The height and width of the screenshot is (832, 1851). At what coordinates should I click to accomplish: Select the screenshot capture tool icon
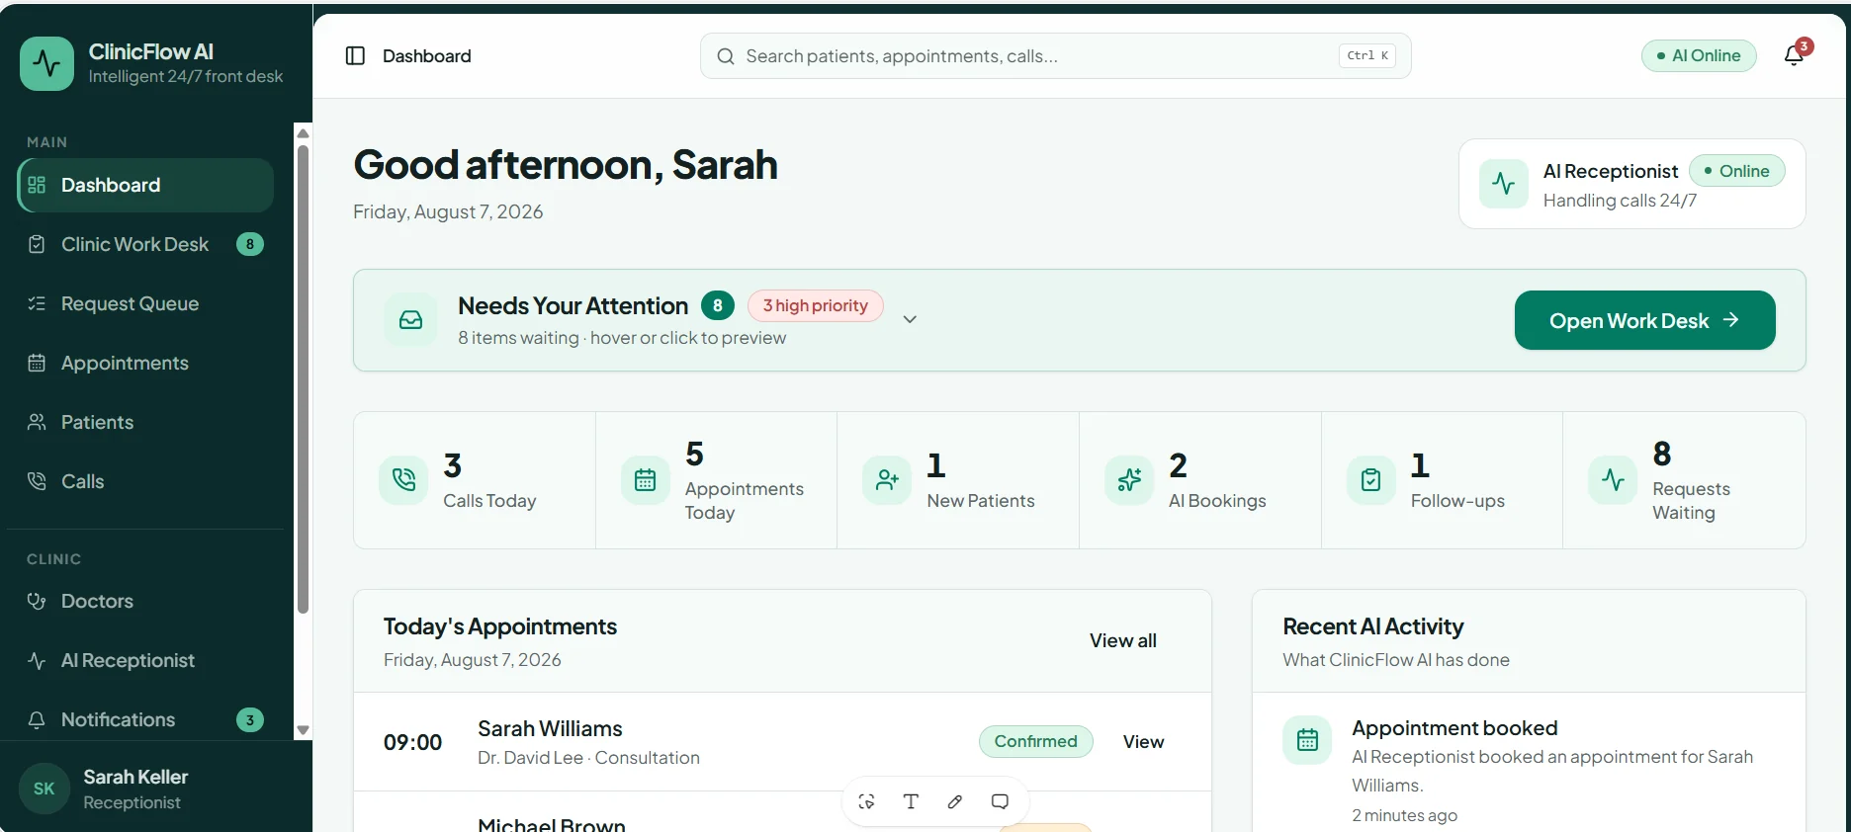[866, 801]
